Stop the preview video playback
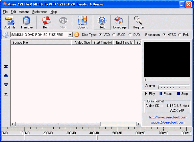This screenshot has width=194, height=142. [x=183, y=94]
